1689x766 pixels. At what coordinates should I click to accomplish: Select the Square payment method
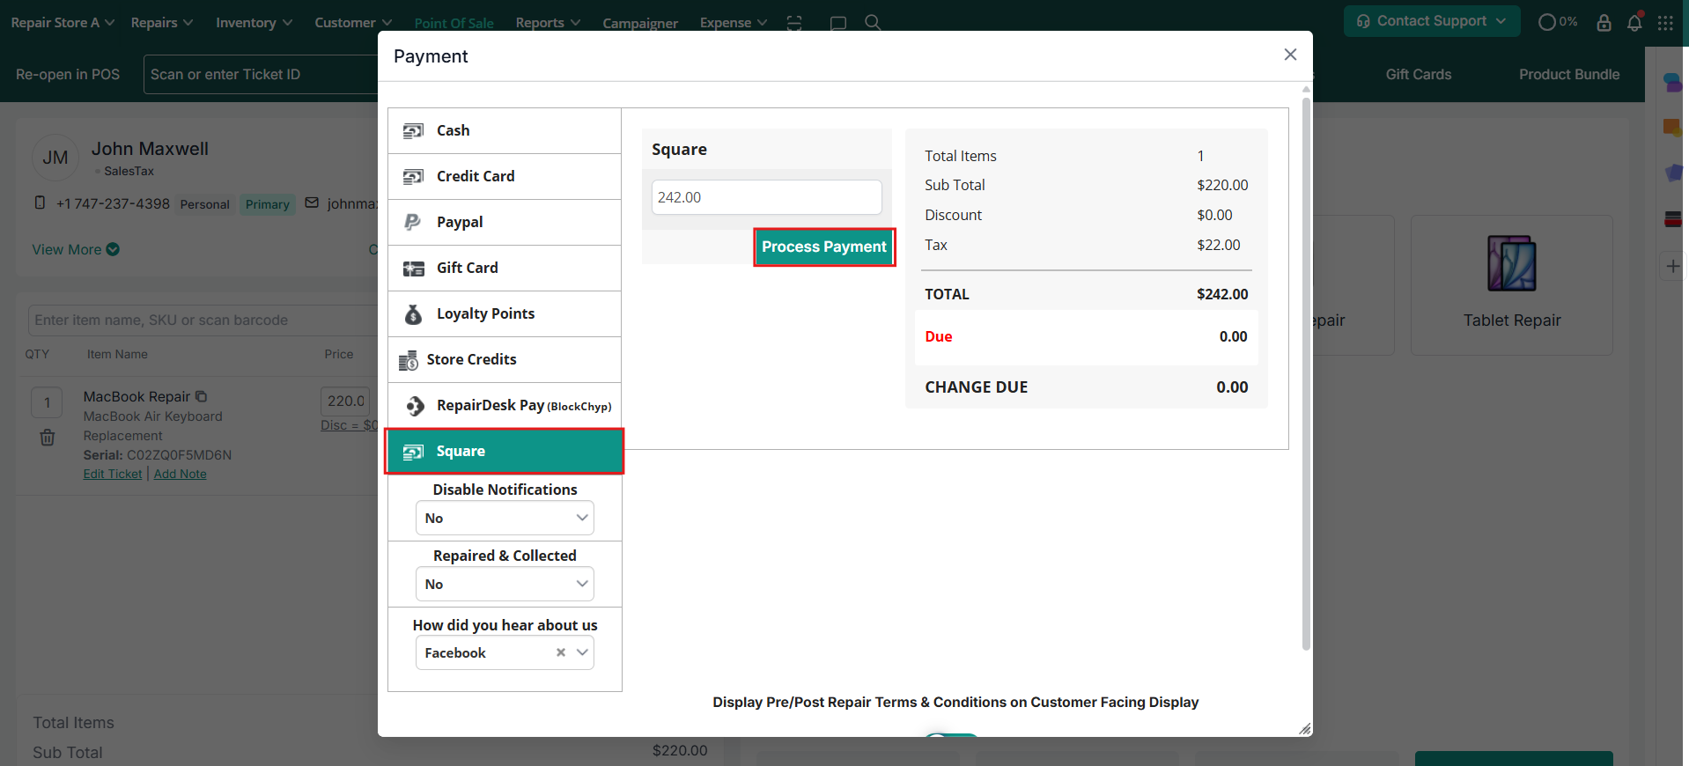click(x=505, y=451)
